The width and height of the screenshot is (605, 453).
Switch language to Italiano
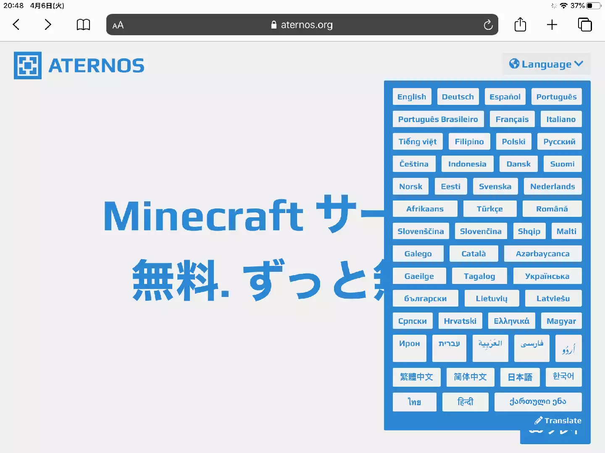[x=561, y=119]
